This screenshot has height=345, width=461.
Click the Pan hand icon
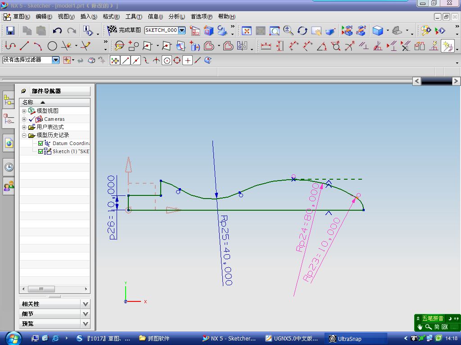(x=316, y=31)
